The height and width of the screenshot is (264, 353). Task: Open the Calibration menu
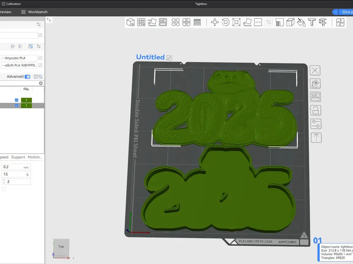pyautogui.click(x=11, y=4)
